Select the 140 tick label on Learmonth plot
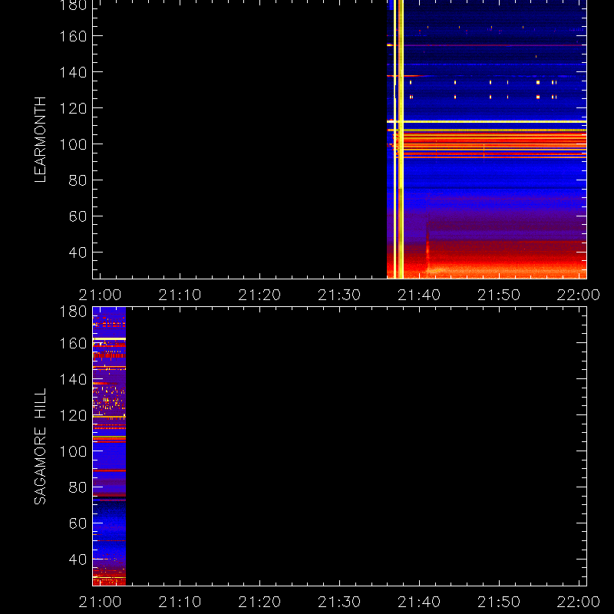Image resolution: width=614 pixels, height=614 pixels. pos(73,72)
